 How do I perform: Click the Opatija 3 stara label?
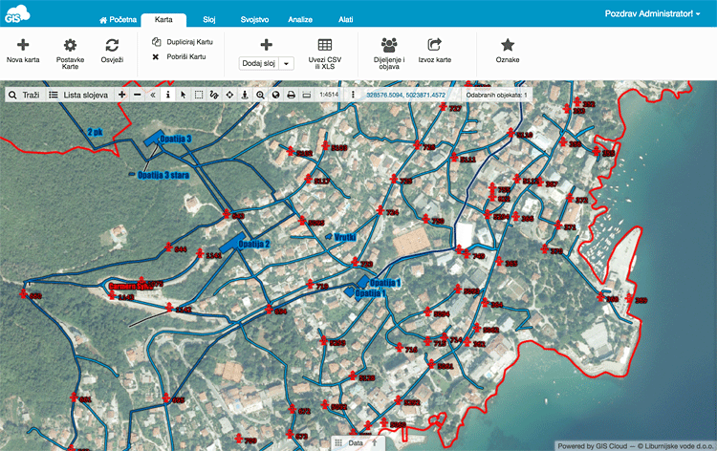[163, 175]
